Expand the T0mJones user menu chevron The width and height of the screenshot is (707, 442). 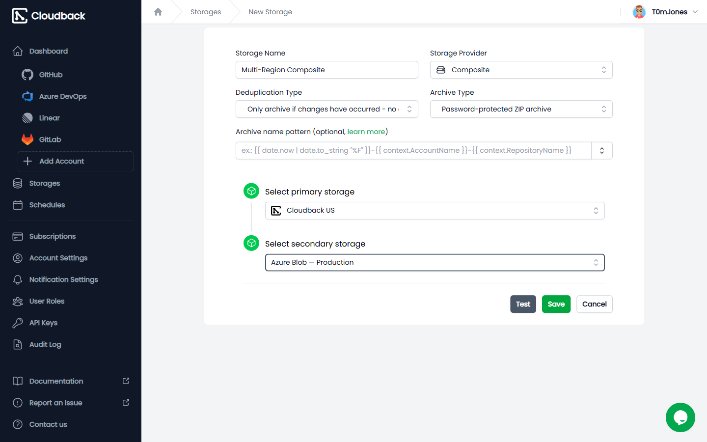pos(695,12)
